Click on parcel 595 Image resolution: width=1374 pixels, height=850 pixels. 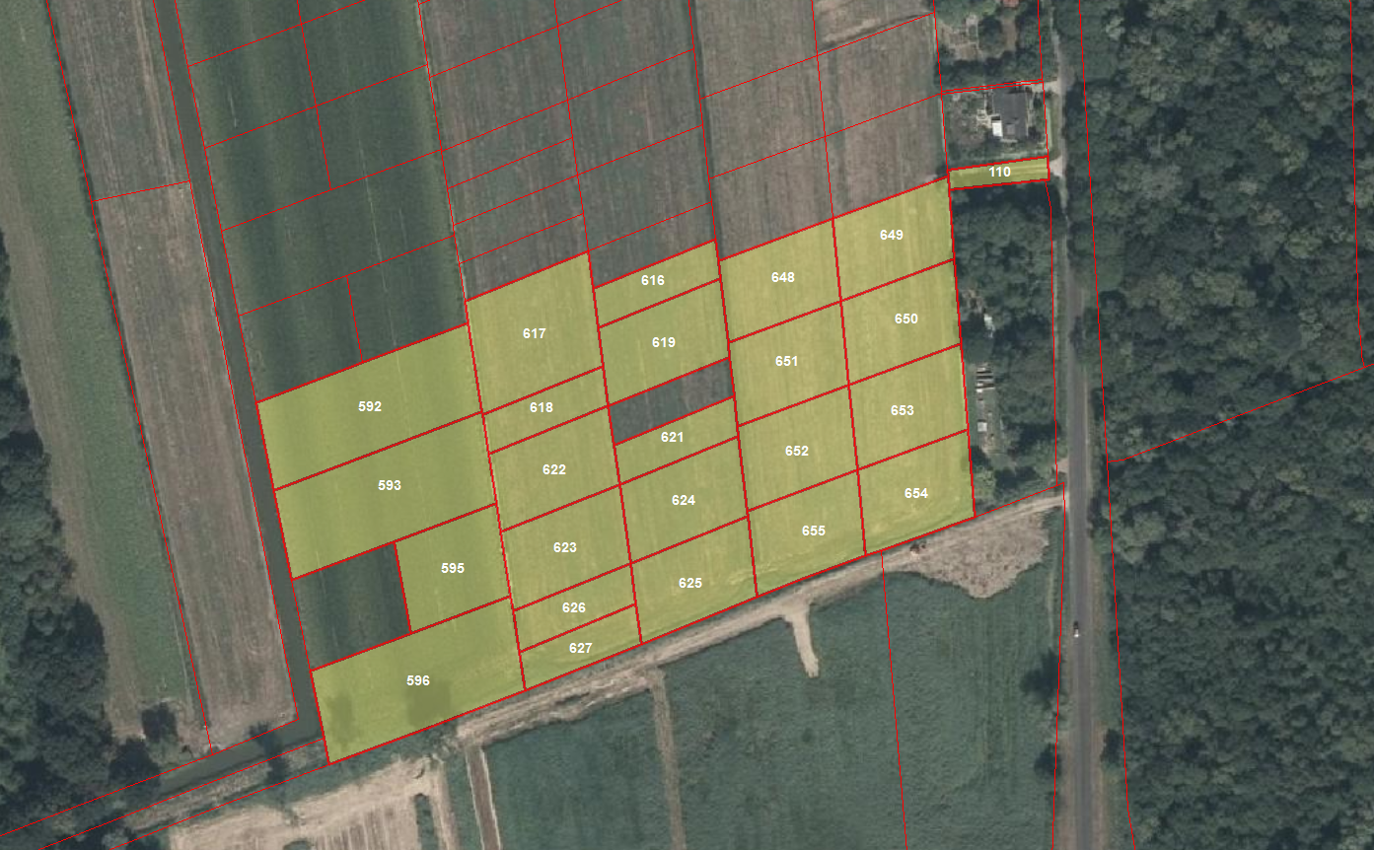tap(453, 568)
